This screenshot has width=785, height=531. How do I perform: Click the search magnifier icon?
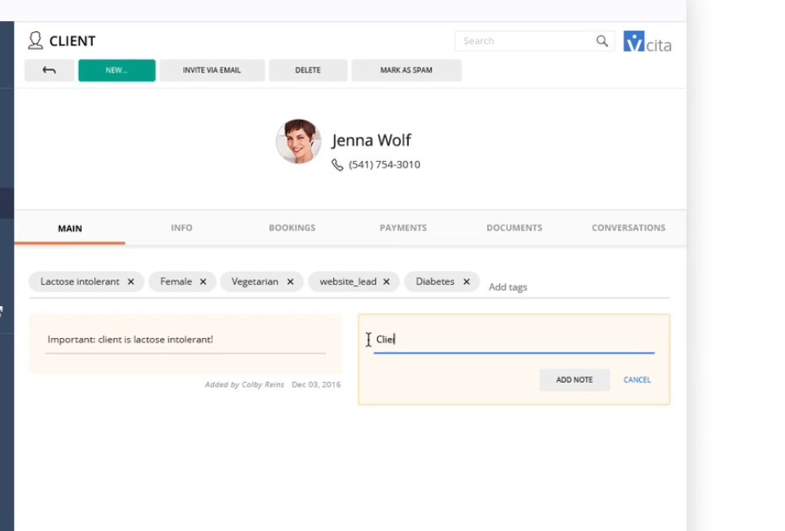602,40
